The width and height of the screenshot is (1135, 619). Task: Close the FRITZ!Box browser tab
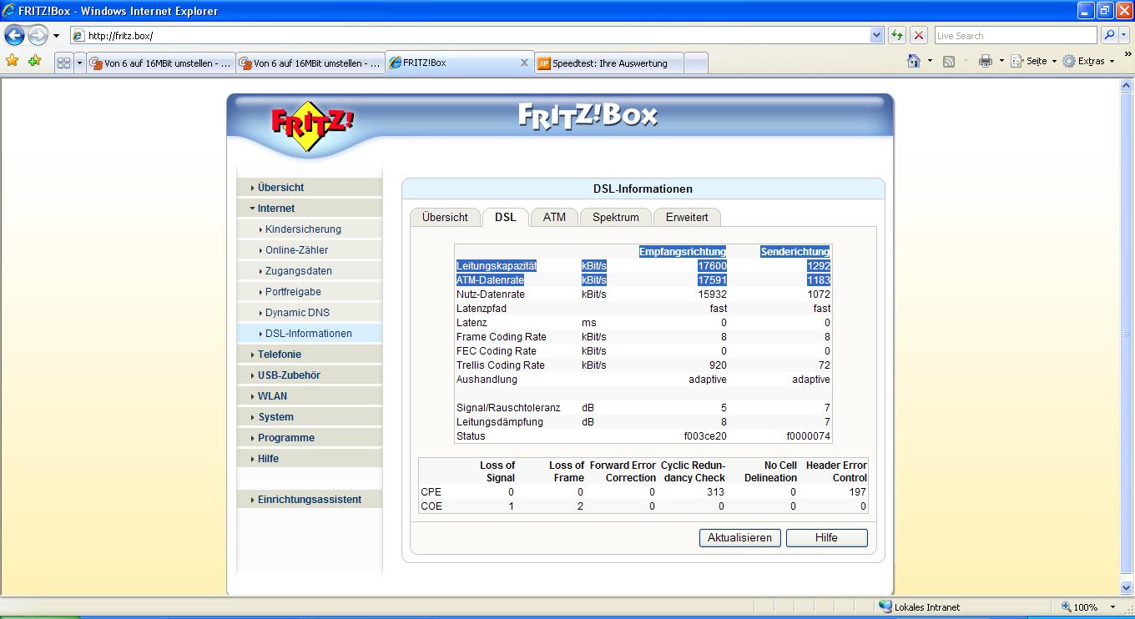click(525, 63)
